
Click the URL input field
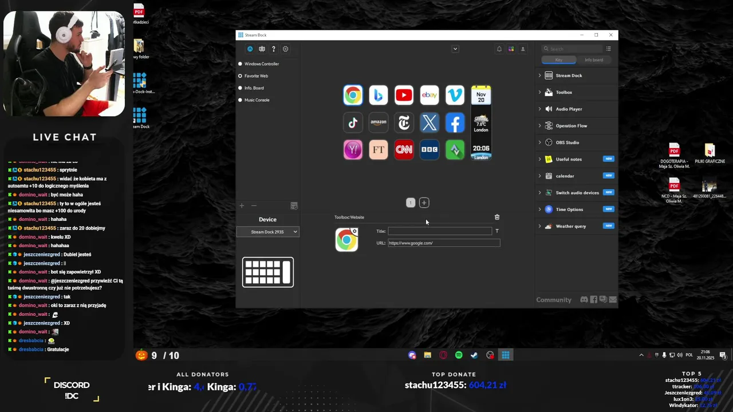point(444,243)
